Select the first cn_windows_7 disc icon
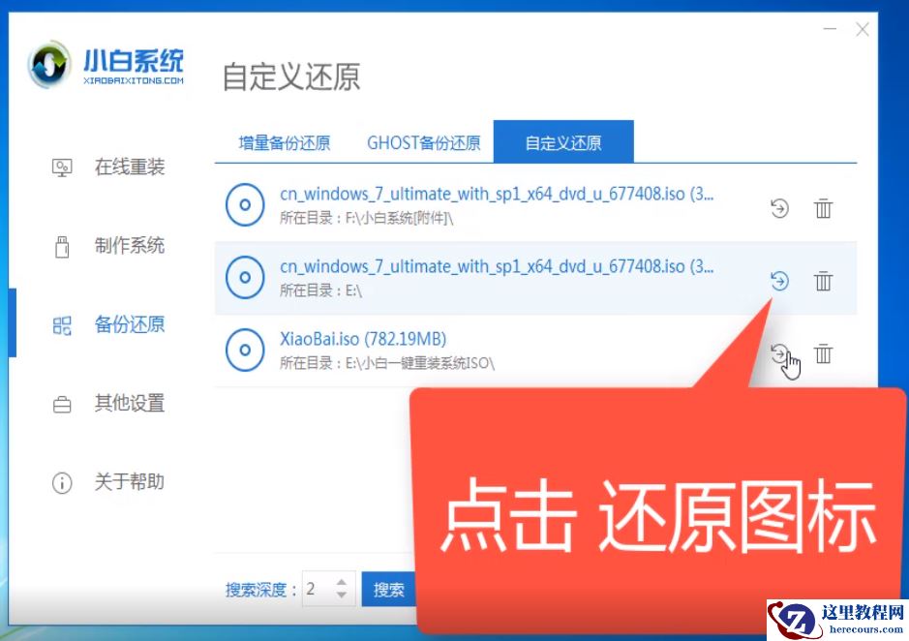 [245, 205]
